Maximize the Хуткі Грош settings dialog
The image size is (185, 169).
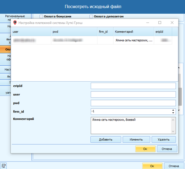[x=160, y=23]
